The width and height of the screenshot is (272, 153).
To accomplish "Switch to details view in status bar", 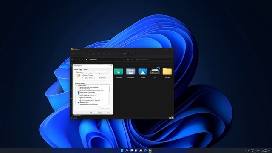I will pyautogui.click(x=170, y=118).
